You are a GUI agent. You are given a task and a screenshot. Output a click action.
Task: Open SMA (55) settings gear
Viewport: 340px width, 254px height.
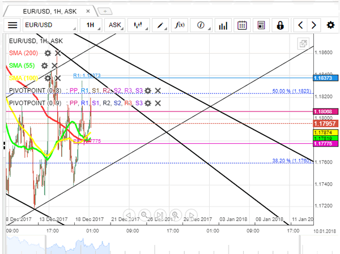click(44, 66)
